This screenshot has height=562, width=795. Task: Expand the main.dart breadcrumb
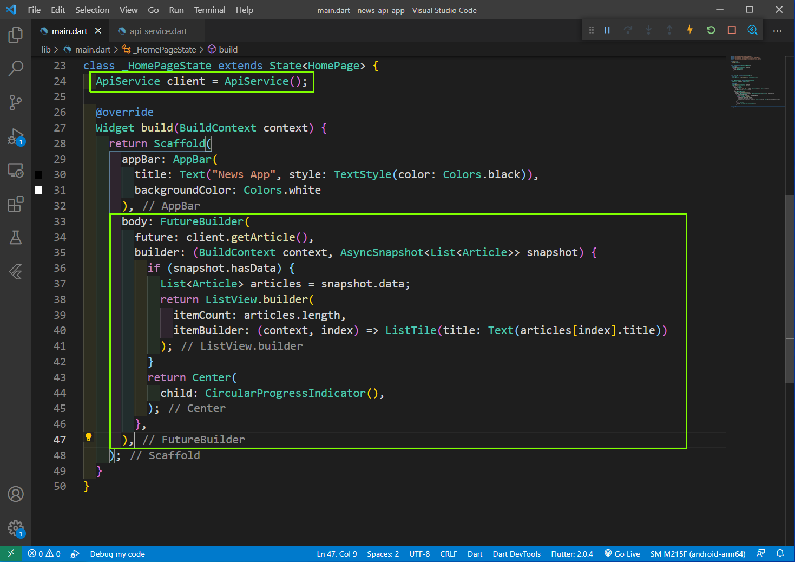(x=87, y=49)
